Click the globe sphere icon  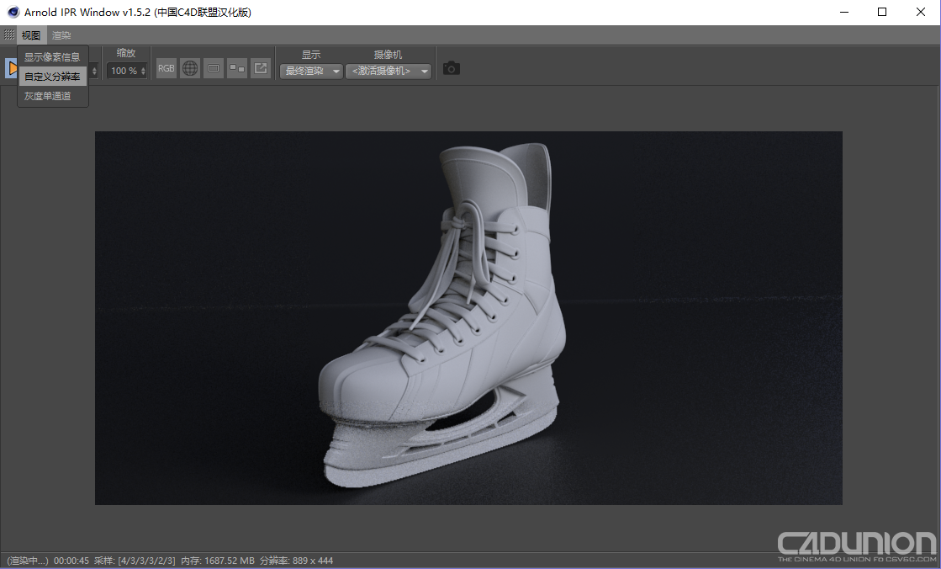click(190, 68)
